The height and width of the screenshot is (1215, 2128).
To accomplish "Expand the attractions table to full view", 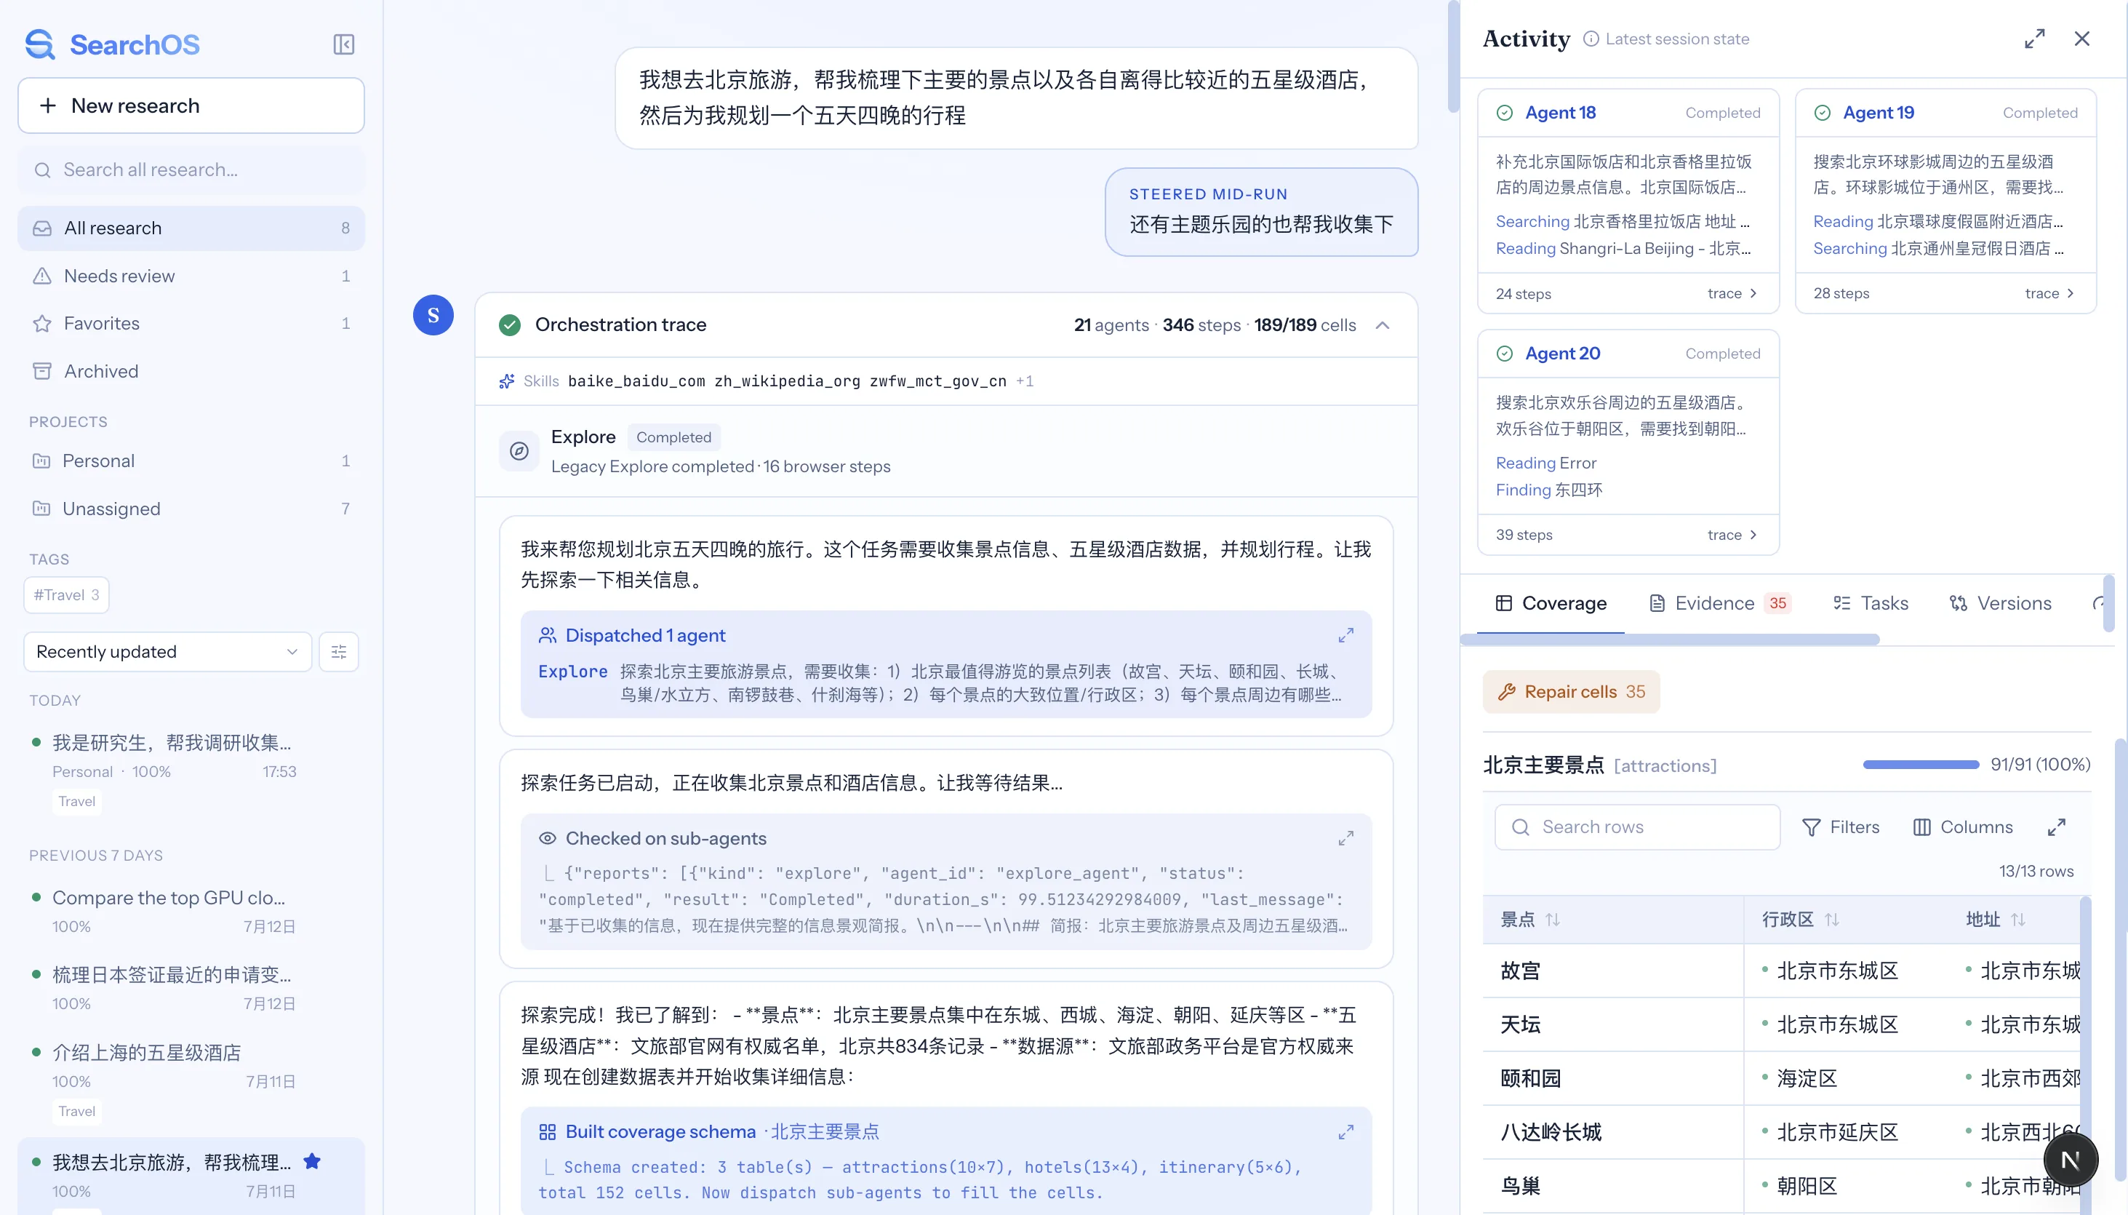I will pos(2056,827).
